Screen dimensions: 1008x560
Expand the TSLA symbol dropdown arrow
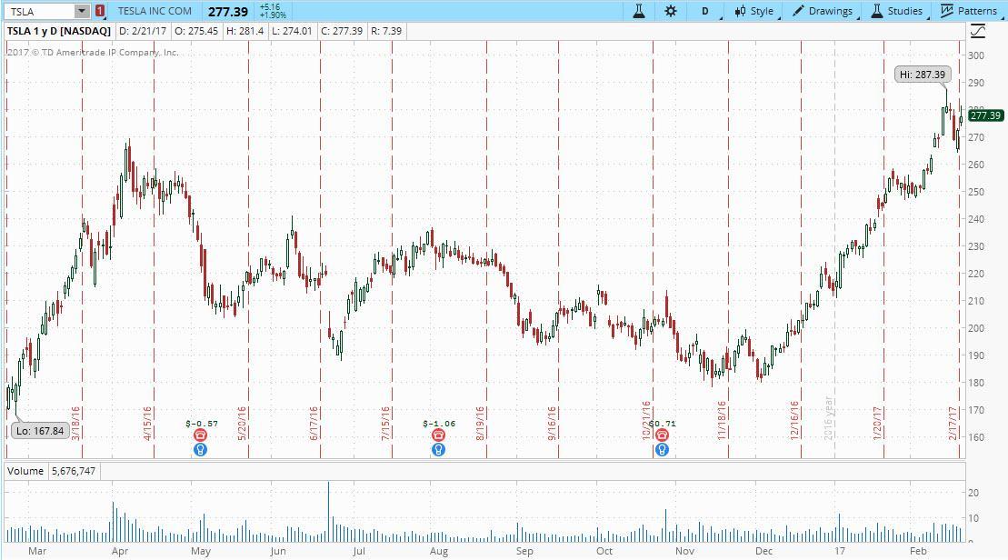(82, 11)
